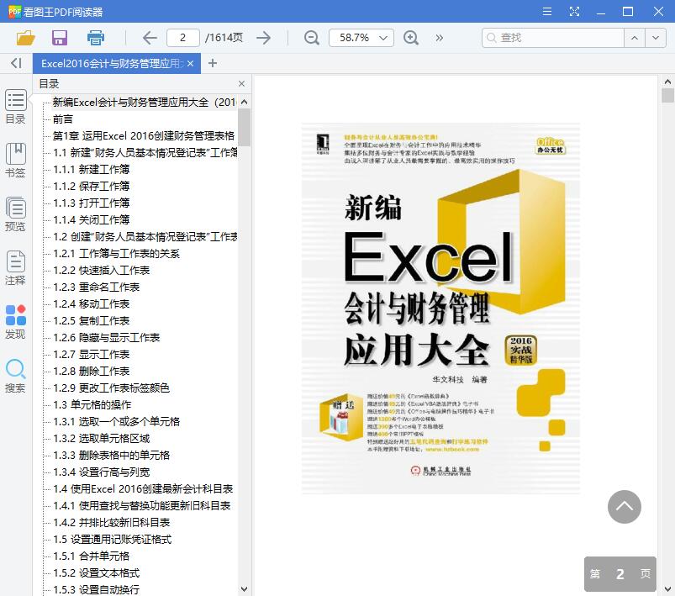Jump to 1.4.2 并排比较新旧科目表
Image resolution: width=675 pixels, height=596 pixels.
pos(112,522)
